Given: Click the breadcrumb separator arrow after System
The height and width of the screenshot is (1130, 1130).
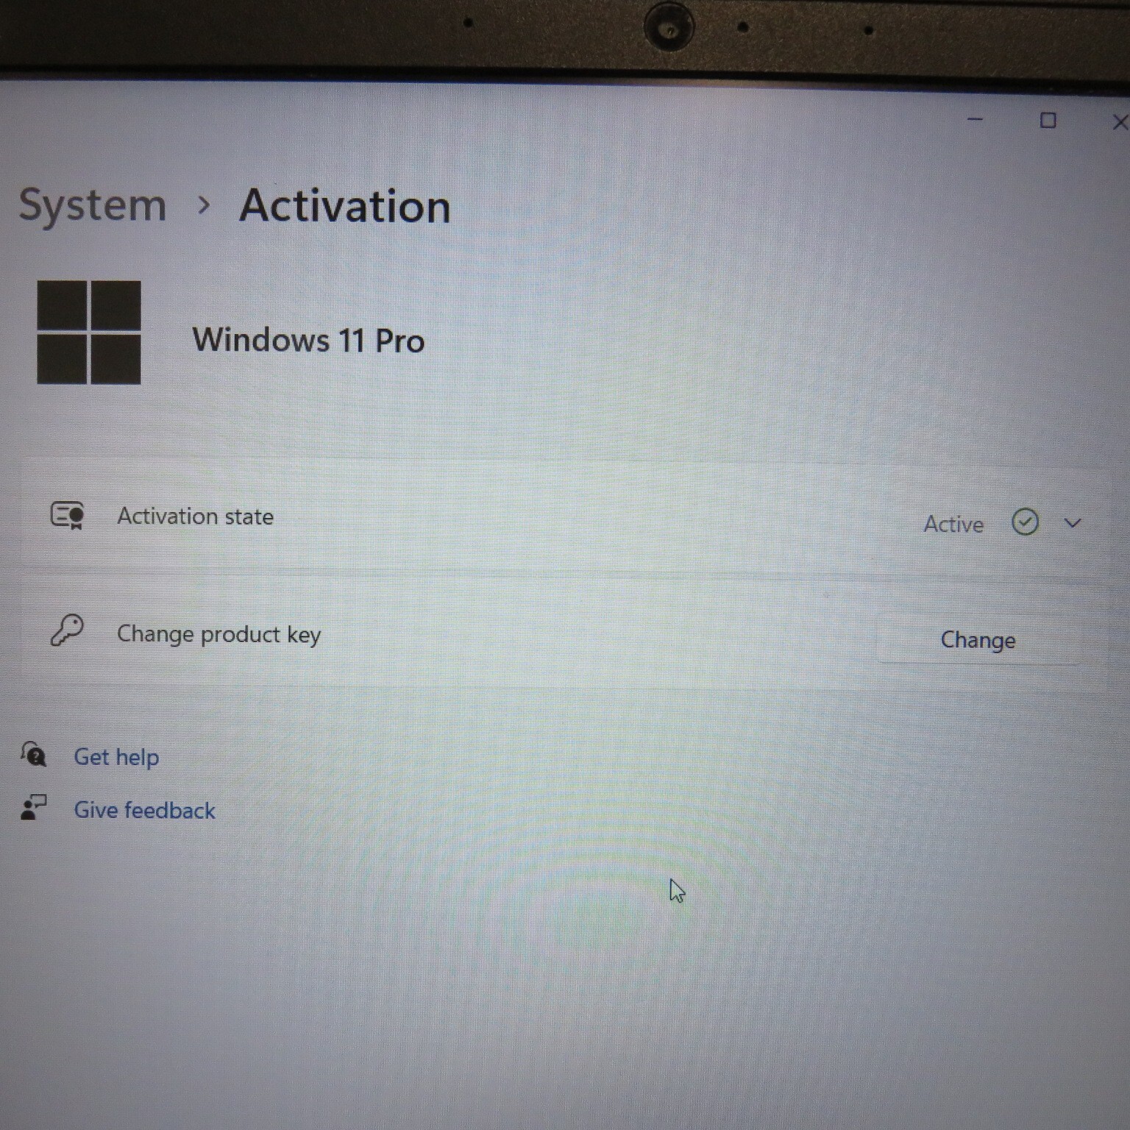Looking at the screenshot, I should pos(204,206).
